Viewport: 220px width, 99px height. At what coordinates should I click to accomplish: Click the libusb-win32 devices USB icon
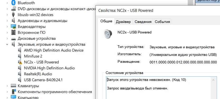(x=13, y=14)
